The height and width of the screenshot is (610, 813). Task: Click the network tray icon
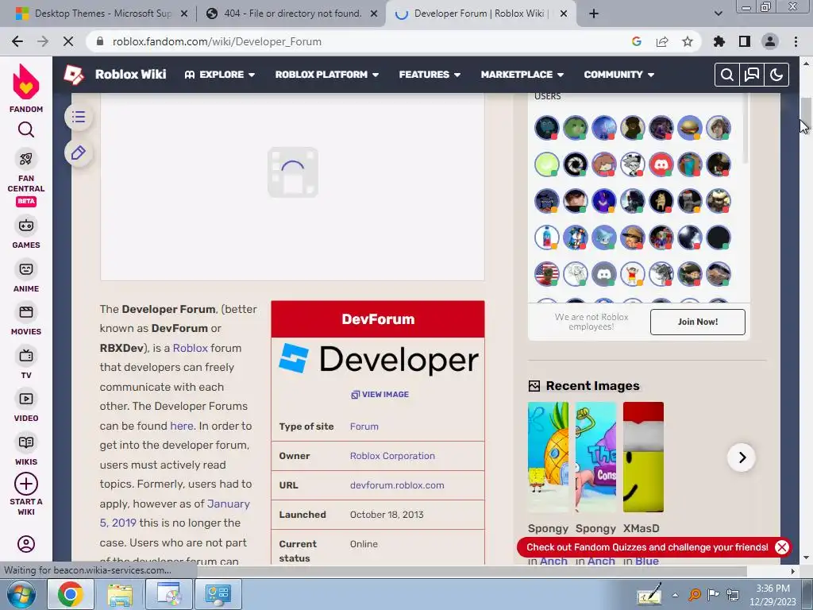point(733,595)
